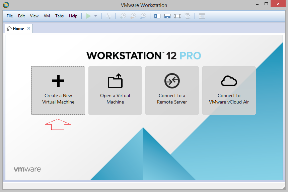The width and height of the screenshot is (288, 192).
Task: Close the Home tab
Action: coord(29,28)
